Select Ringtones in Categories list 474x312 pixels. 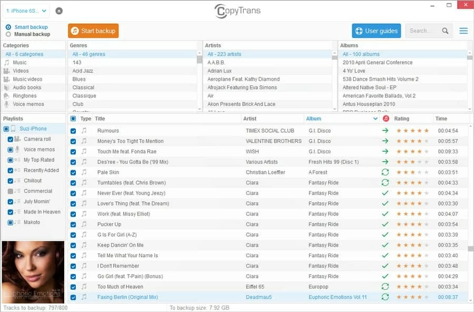[x=25, y=96]
